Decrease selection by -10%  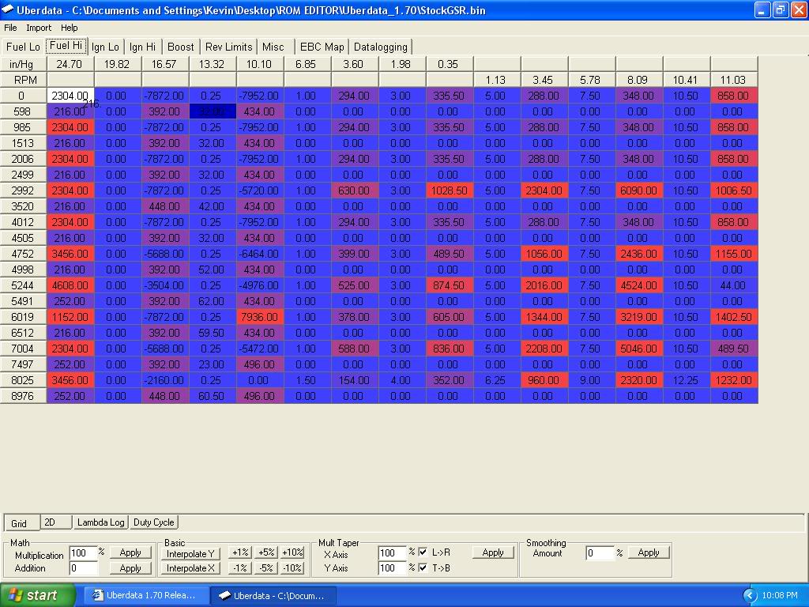coord(292,568)
